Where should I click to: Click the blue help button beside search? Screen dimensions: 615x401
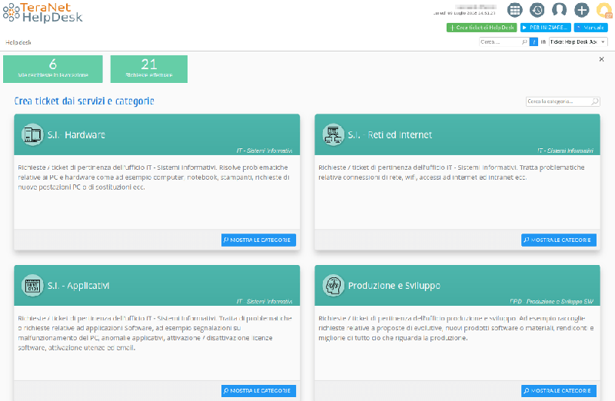coord(534,42)
